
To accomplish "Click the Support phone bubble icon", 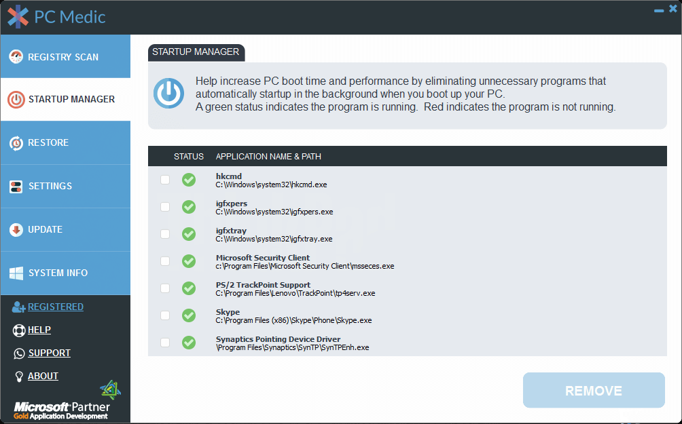I will click(x=19, y=353).
